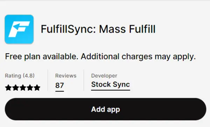210x127 pixels.
Task: Open the Stock Sync developer link
Action: coord(111,85)
